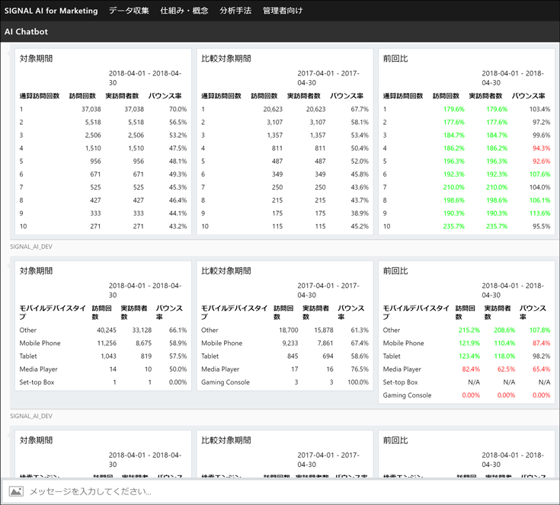The image size is (560, 505).
Task: Click the 比較対象期間 title of the top card
Action: 226,59
